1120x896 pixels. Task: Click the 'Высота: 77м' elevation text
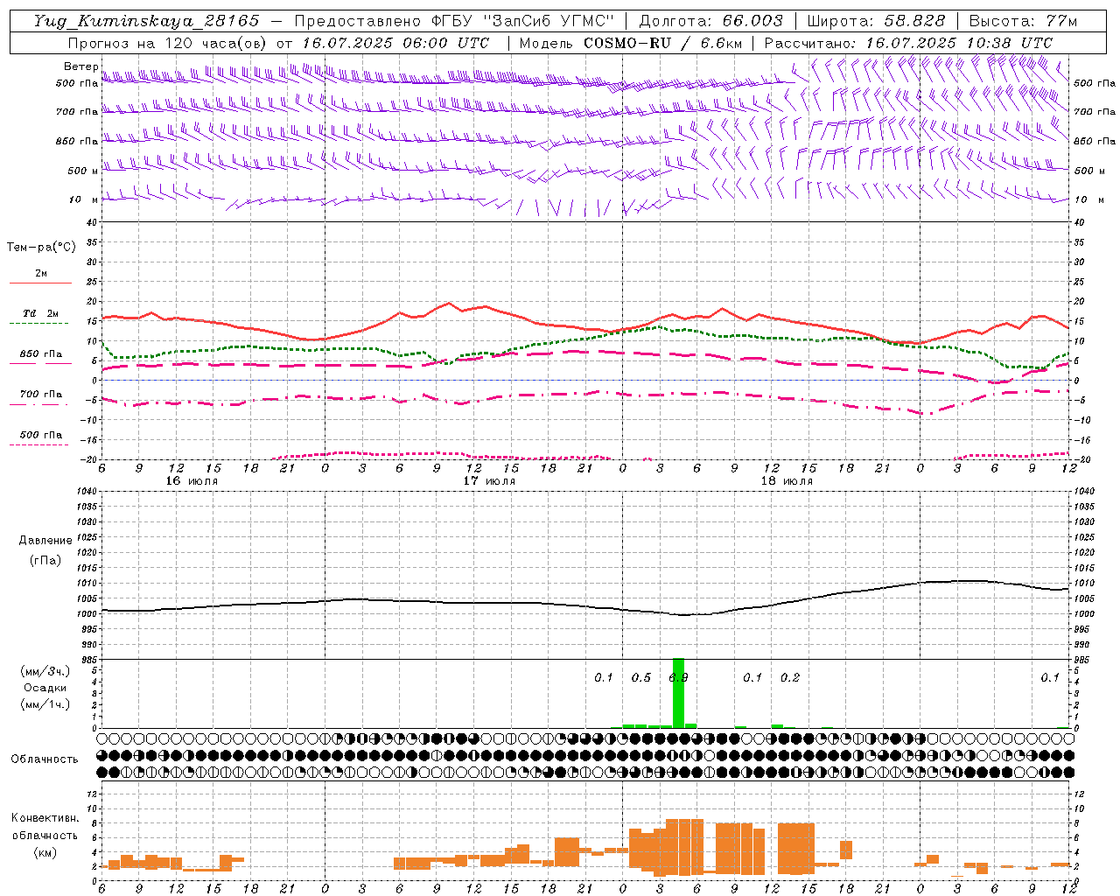coord(1023,21)
